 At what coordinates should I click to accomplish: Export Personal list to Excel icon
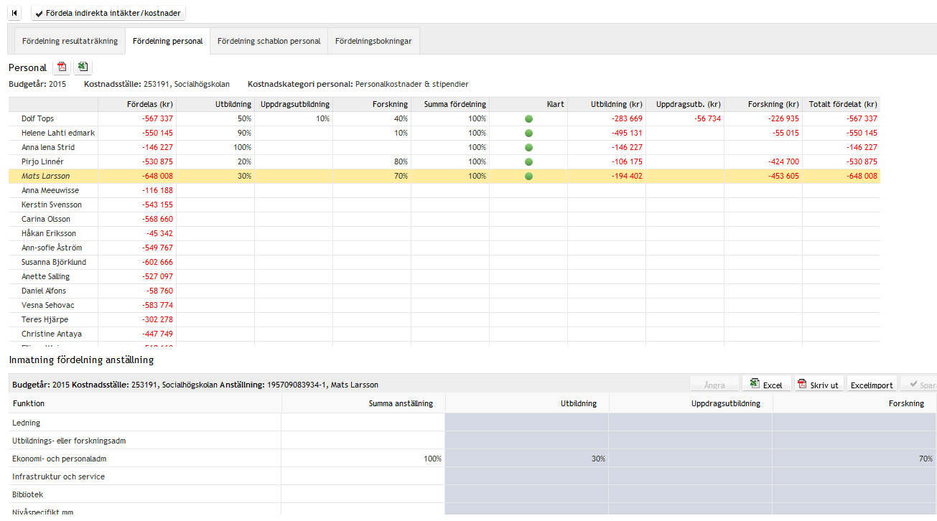pyautogui.click(x=83, y=67)
